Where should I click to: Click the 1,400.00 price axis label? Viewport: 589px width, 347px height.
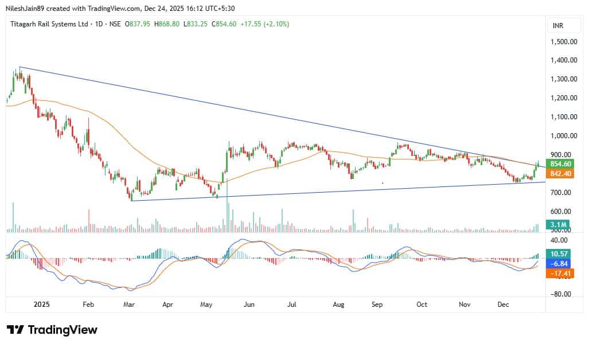coord(564,60)
